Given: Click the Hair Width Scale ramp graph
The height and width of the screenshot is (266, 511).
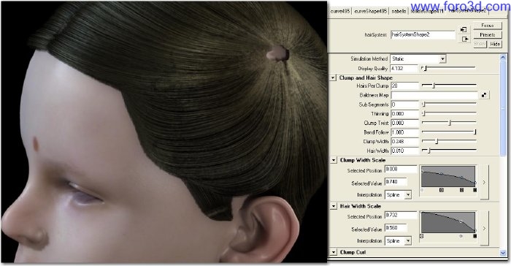Looking at the screenshot, I should [x=448, y=222].
